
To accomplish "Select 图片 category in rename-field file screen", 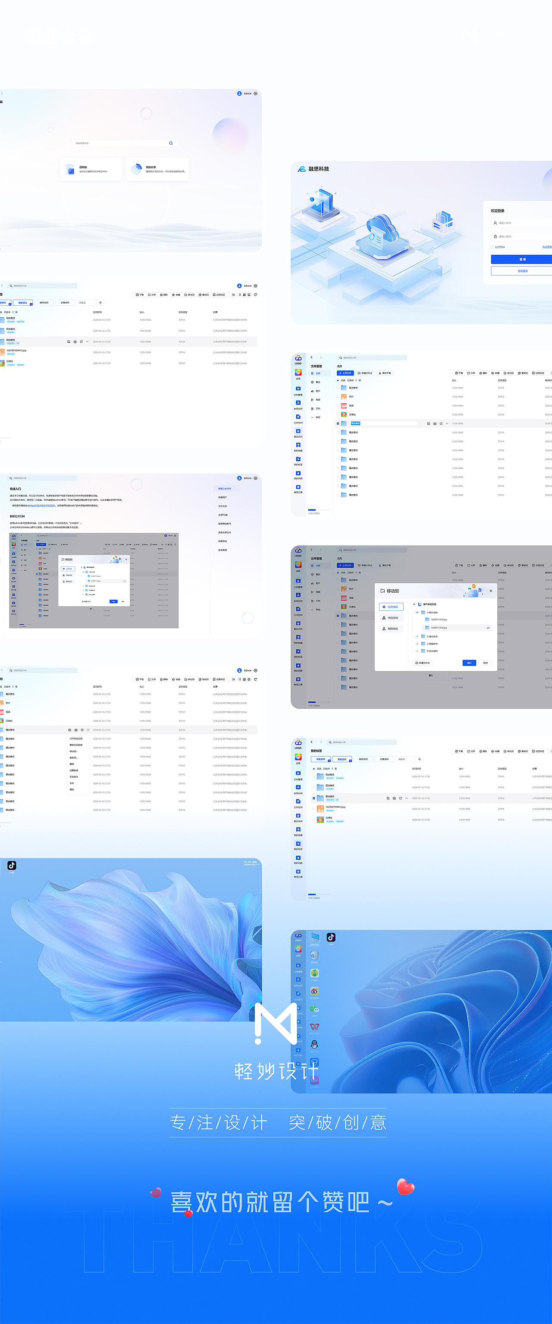I will (x=316, y=391).
